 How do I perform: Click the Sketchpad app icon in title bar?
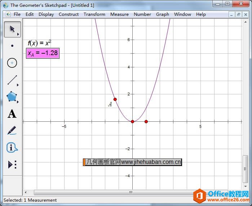click(6, 5)
